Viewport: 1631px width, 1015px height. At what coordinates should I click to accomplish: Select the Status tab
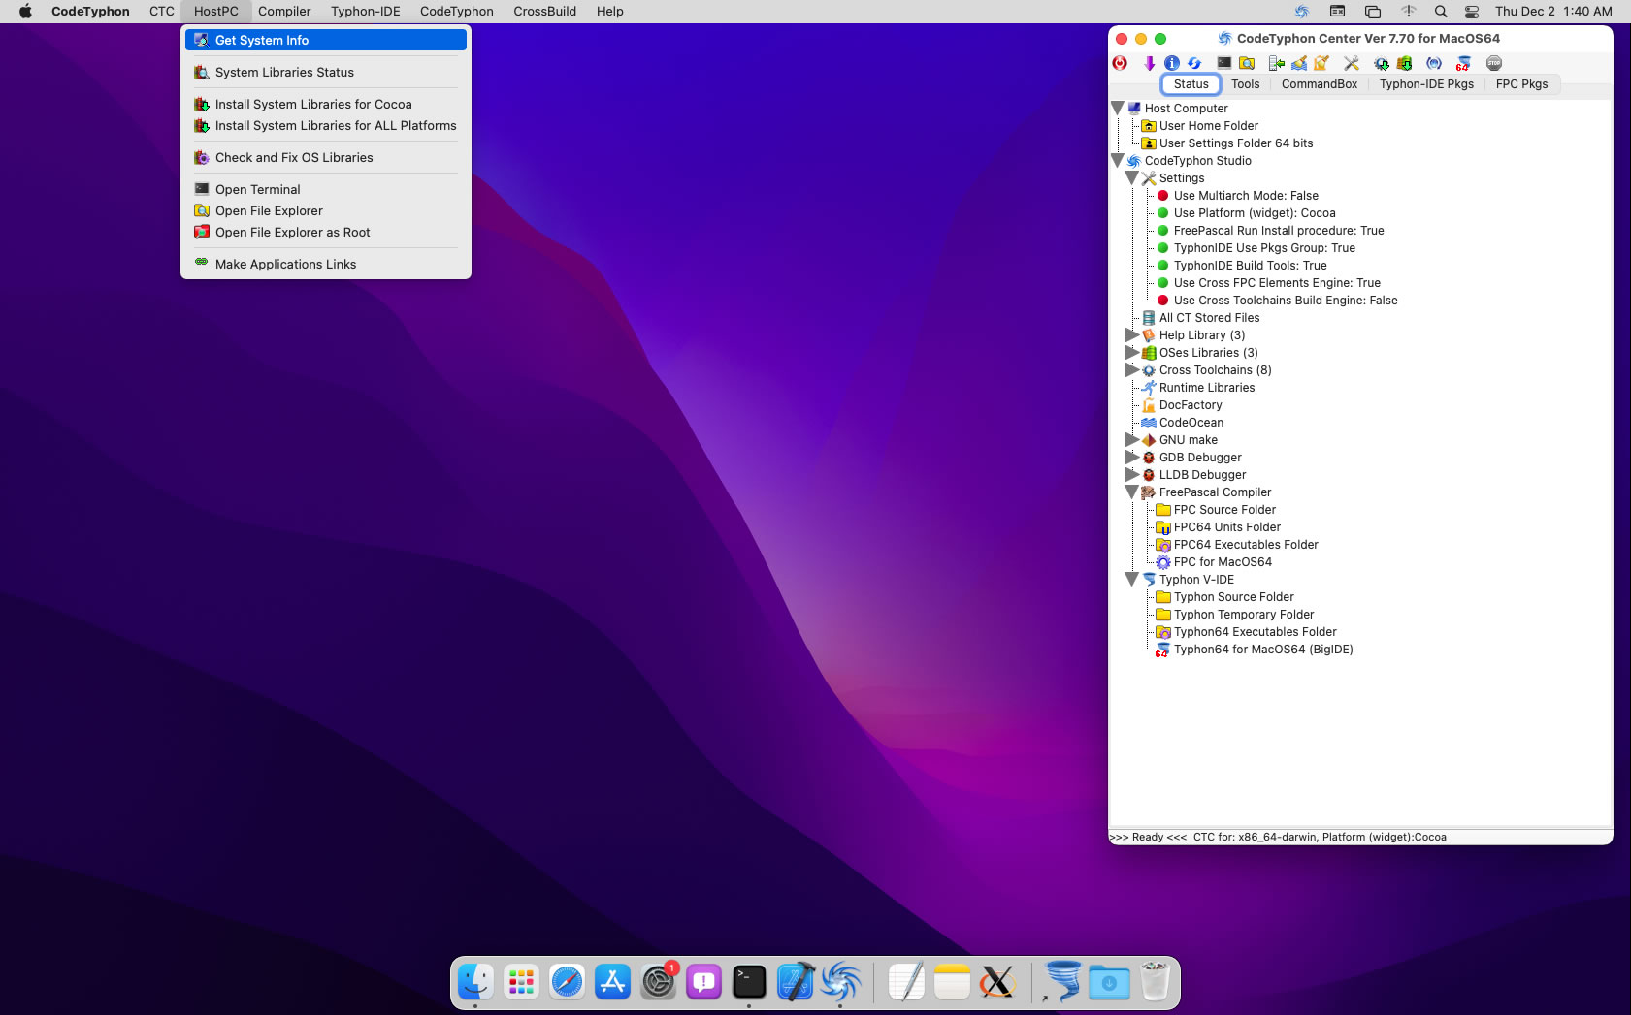(x=1191, y=84)
